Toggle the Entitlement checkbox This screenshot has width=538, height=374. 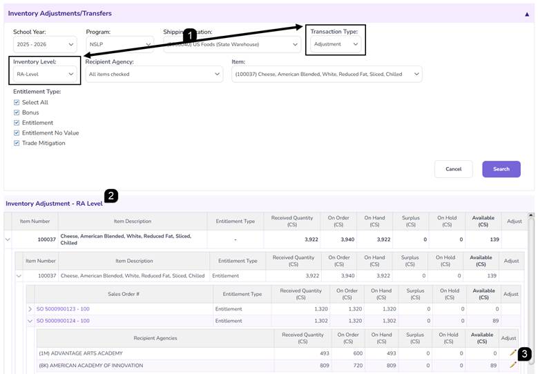(x=17, y=123)
